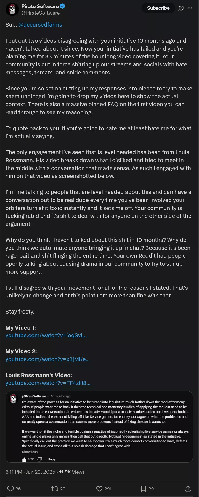Click the @PirateSoftware handle under name
199x497 pixels.
point(41,13)
